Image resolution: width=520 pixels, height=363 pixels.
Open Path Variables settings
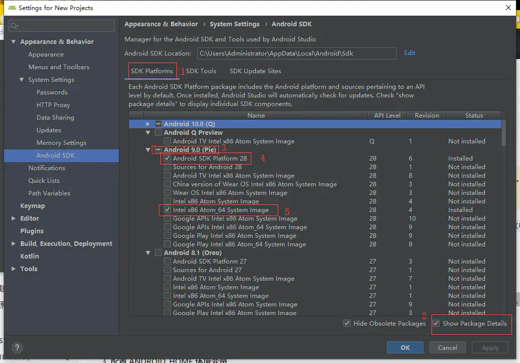click(x=49, y=193)
